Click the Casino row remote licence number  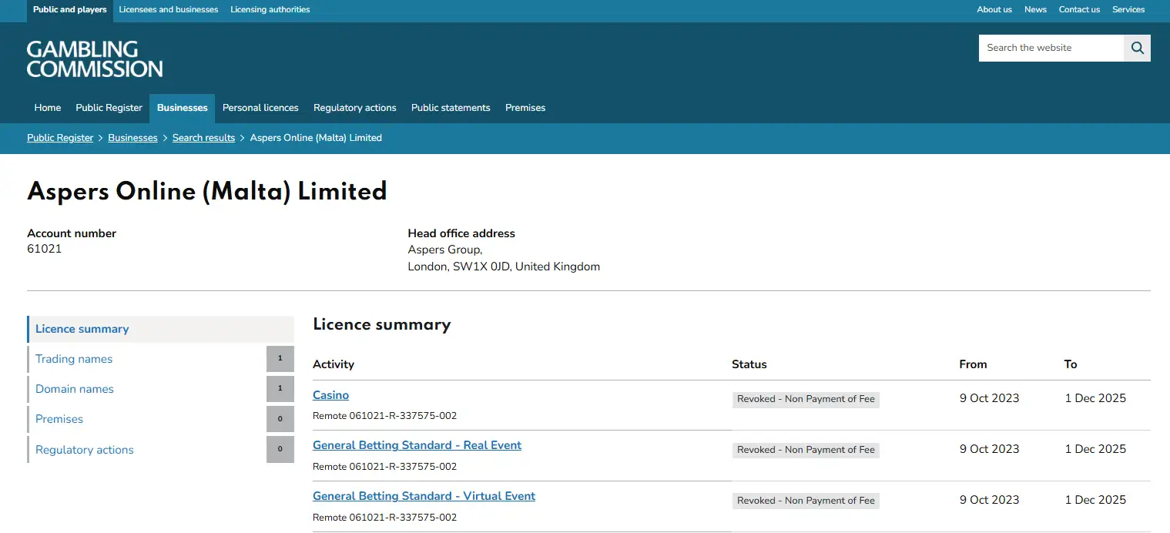[x=384, y=416]
